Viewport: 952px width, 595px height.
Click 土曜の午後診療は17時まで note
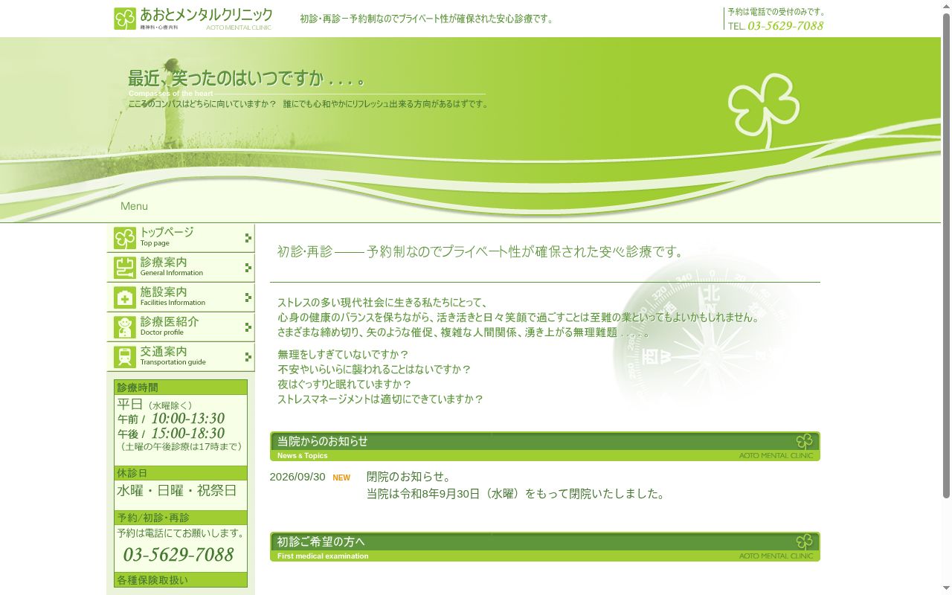pyautogui.click(x=181, y=447)
